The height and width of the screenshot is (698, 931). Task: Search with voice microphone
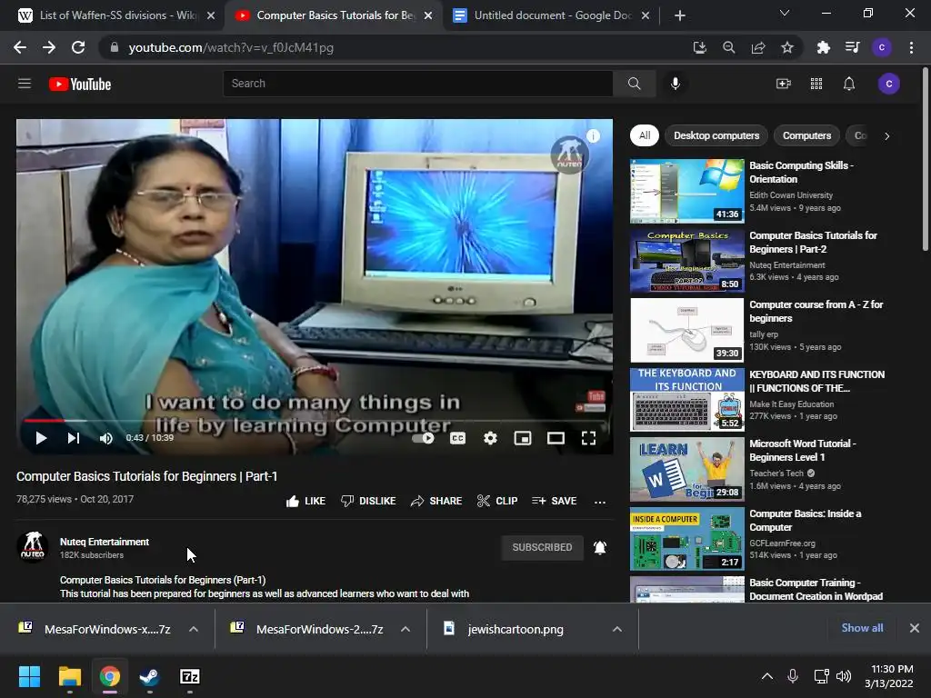(676, 84)
